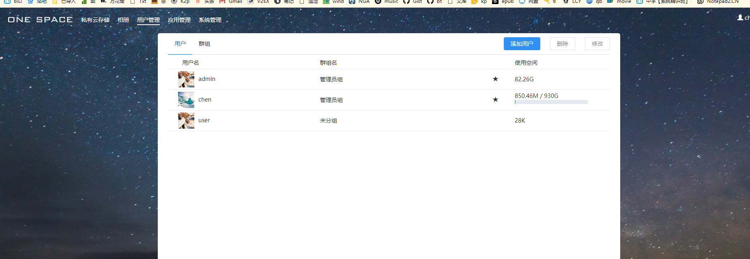Open the 应用管理 menu
The width and height of the screenshot is (750, 259).
tap(179, 20)
